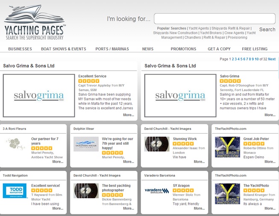The height and width of the screenshot is (216, 279).
Task: Click The Yacht Photo logo beside Great Job Peter
Action: 227,147
